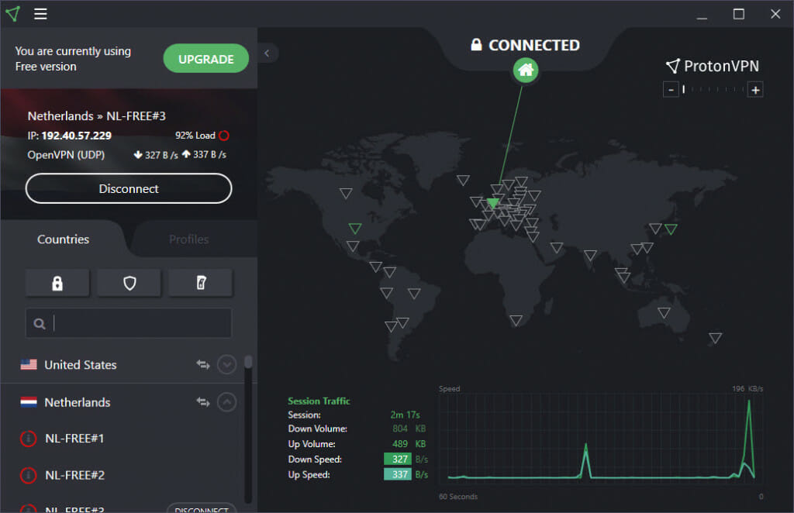Toggle Secure Core lock icon
Image resolution: width=794 pixels, height=513 pixels.
57,283
